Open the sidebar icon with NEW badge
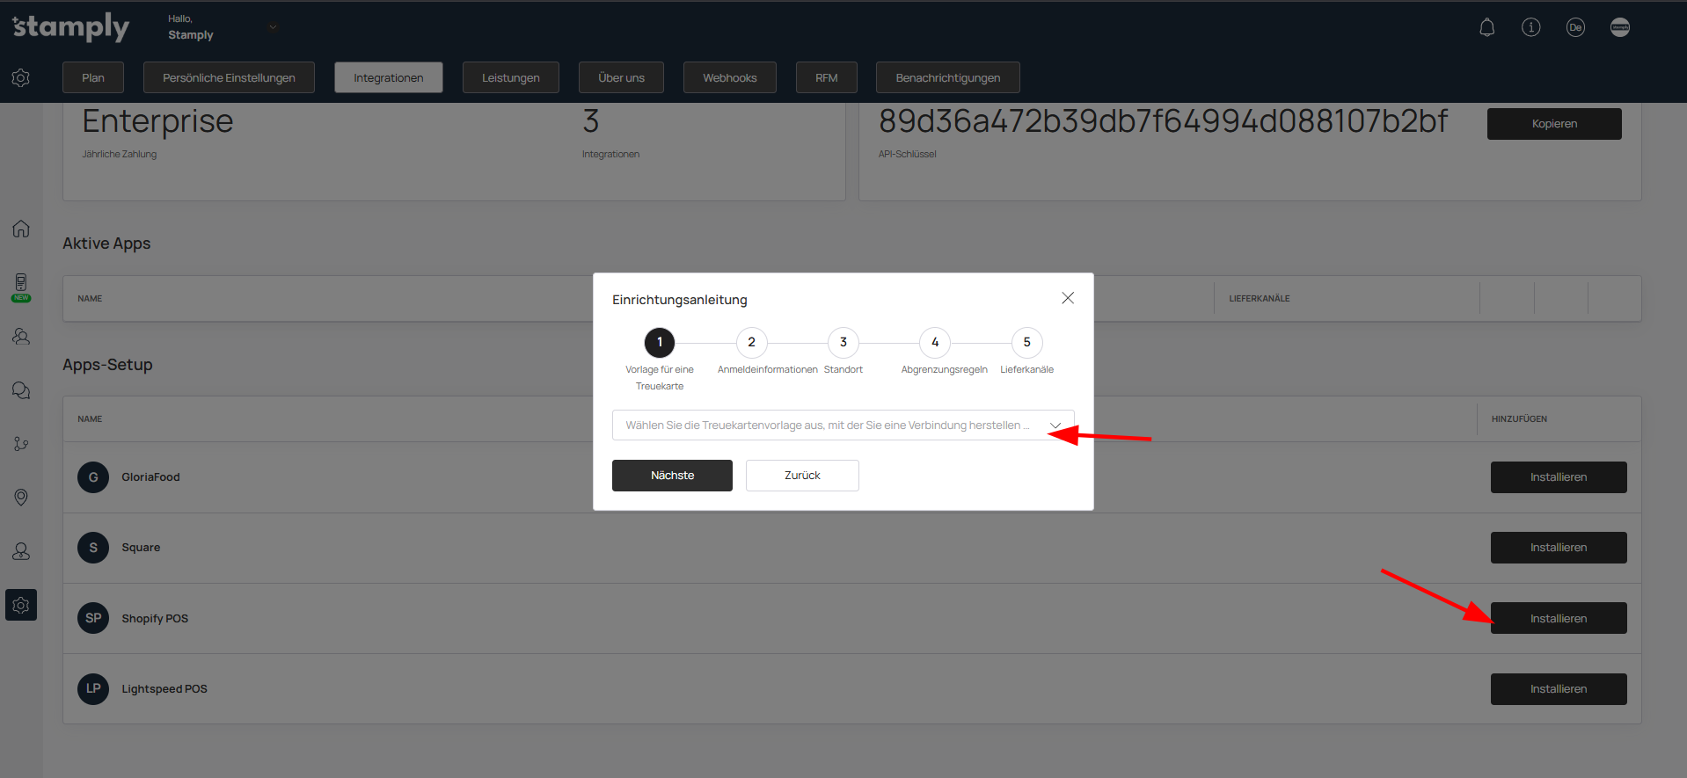This screenshot has height=778, width=1687. point(21,285)
